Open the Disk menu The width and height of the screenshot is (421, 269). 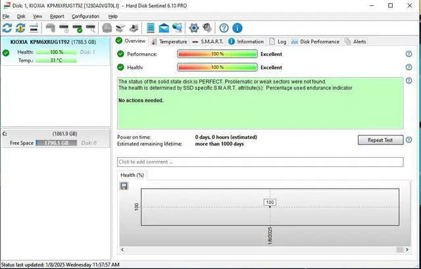21,16
